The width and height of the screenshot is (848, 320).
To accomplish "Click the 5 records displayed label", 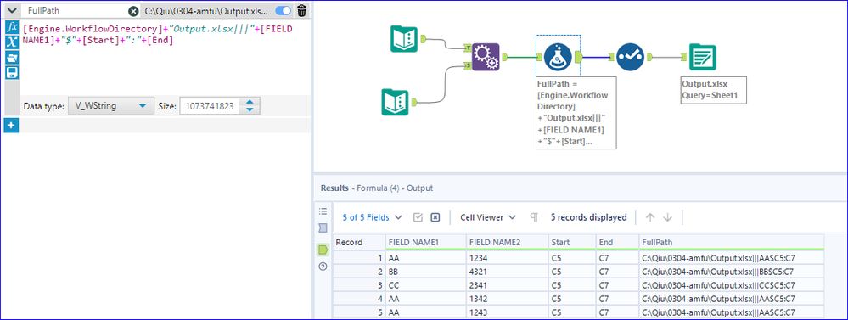I will point(588,217).
